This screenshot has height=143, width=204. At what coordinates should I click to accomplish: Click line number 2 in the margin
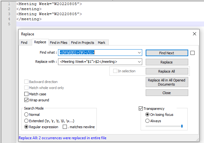pyautogui.click(x=9, y=9)
